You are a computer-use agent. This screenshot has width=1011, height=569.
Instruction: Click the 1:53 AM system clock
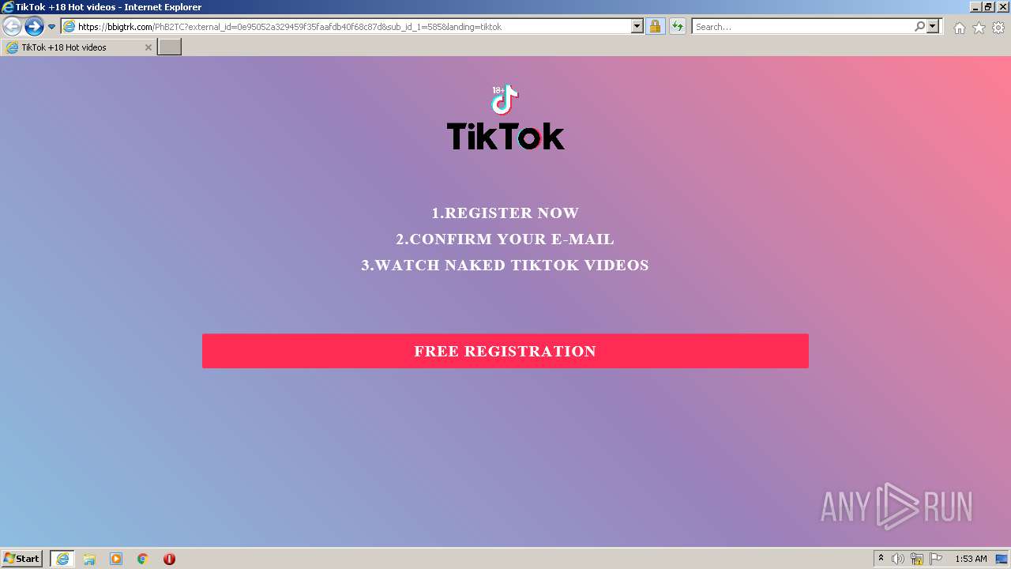(x=971, y=559)
